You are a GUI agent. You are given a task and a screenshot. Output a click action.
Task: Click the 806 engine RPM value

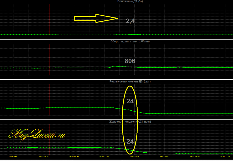coord(130,61)
